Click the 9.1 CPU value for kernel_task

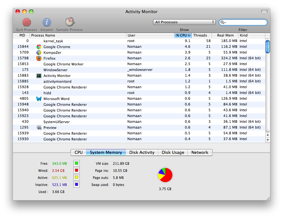pos(187,41)
